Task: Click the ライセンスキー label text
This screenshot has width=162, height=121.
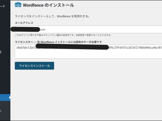Action: pos(58,42)
